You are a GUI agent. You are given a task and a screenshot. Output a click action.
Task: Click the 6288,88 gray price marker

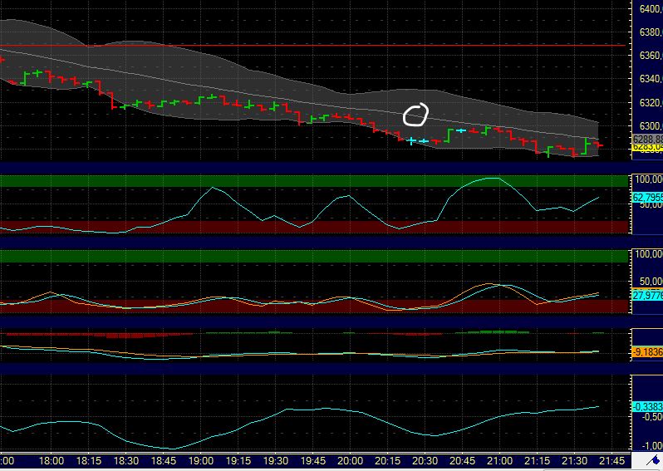coord(647,139)
